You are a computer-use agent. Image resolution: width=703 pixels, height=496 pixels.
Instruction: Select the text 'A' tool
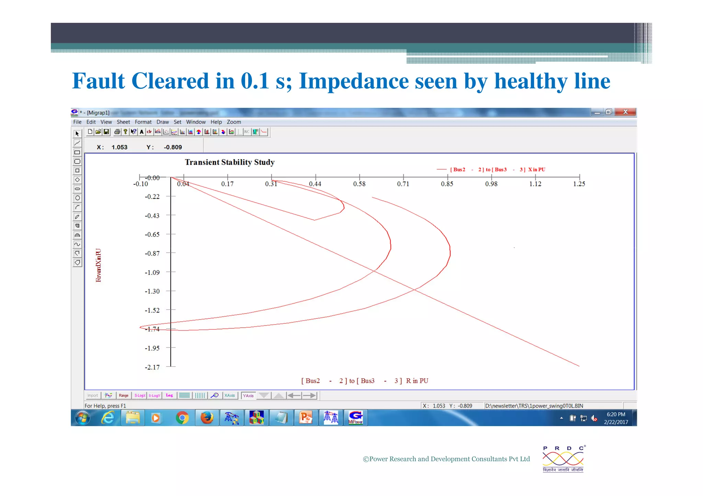(x=141, y=132)
